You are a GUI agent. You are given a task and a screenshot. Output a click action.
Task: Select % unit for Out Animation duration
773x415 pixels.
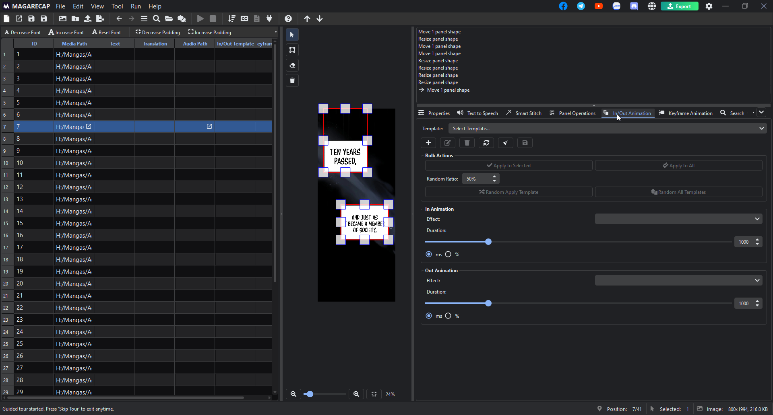(x=448, y=316)
